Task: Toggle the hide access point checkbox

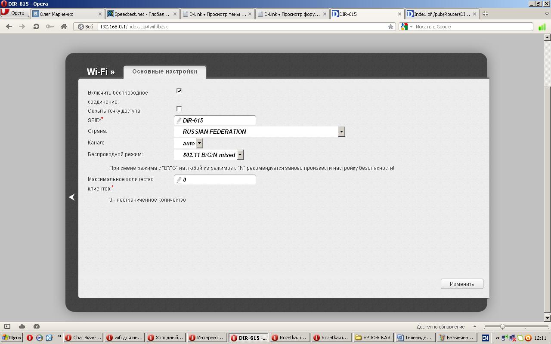Action: pyautogui.click(x=179, y=109)
